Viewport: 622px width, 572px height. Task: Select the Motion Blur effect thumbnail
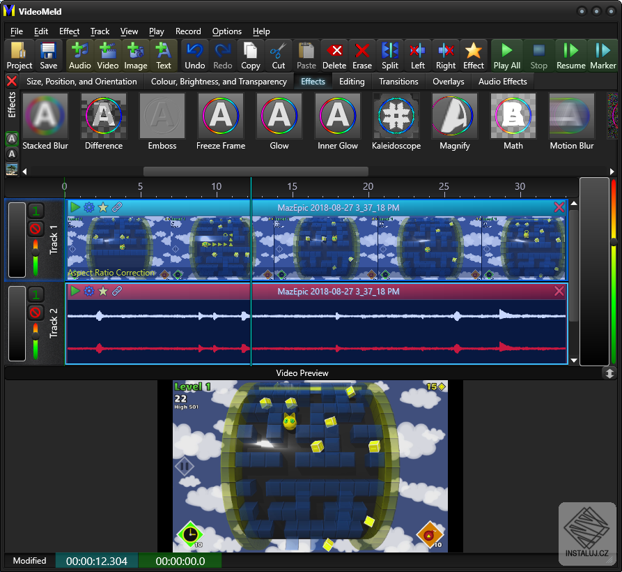pyautogui.click(x=572, y=116)
